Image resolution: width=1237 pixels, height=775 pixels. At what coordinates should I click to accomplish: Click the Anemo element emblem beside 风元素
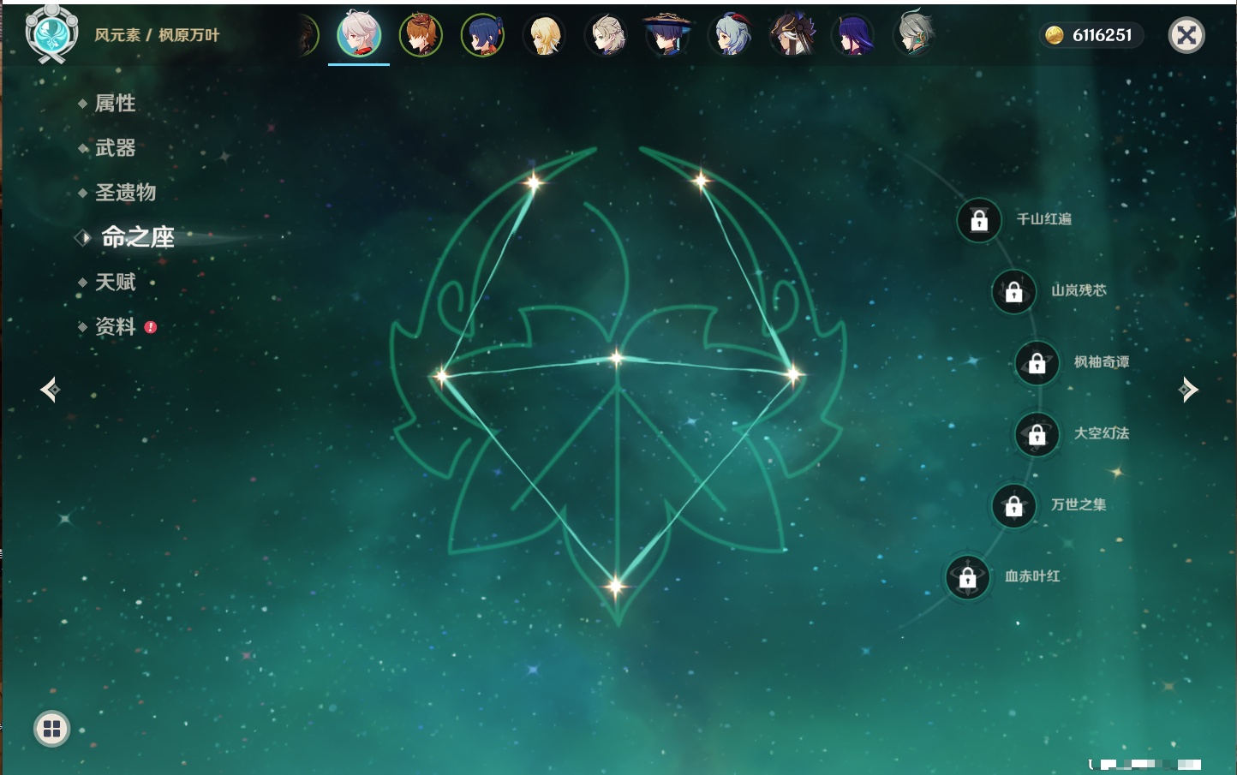(x=52, y=33)
